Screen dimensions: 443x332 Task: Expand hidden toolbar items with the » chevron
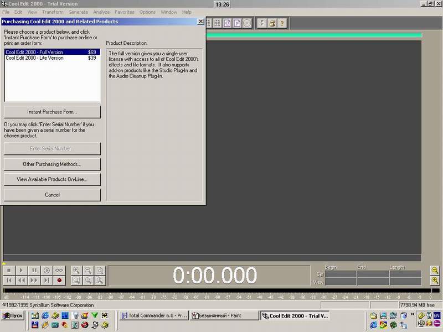(x=413, y=314)
